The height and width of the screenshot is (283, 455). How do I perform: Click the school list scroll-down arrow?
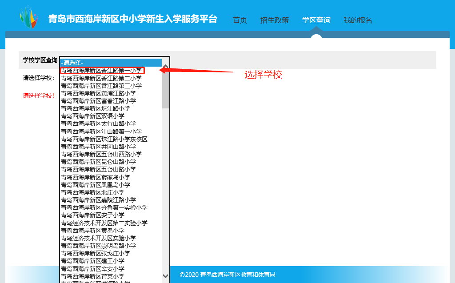(165, 276)
